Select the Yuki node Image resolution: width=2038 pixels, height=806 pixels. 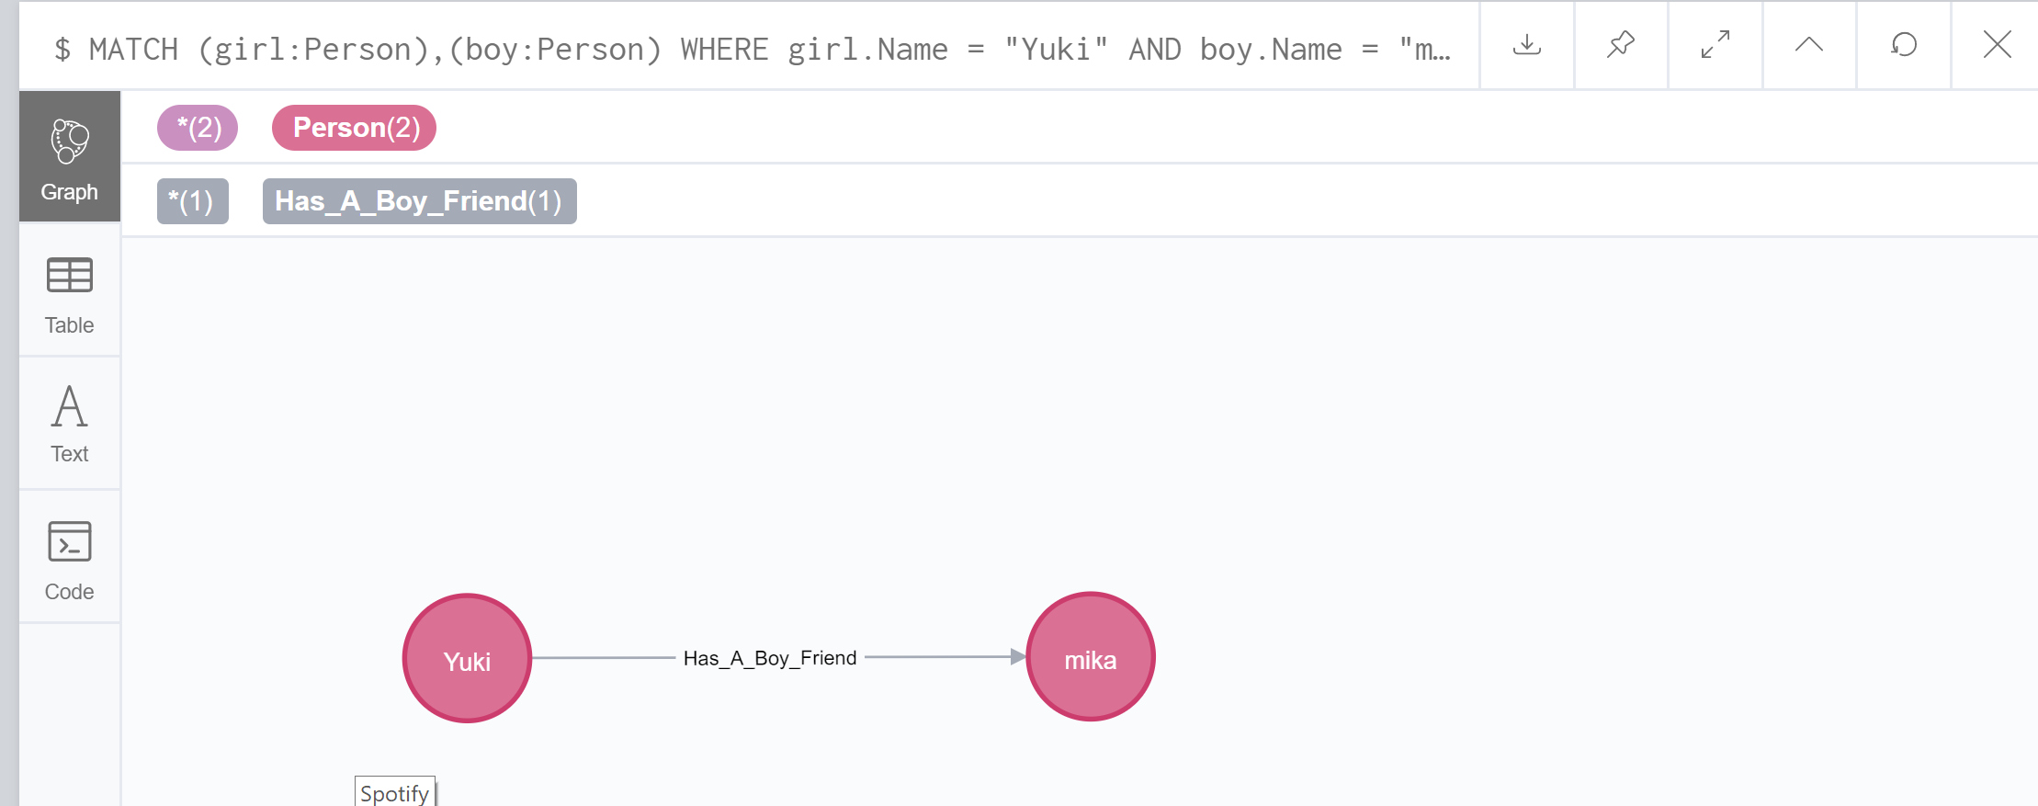tap(467, 658)
